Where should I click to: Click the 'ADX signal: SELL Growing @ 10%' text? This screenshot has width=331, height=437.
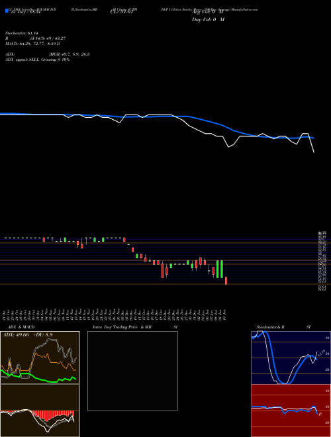[x=37, y=60]
